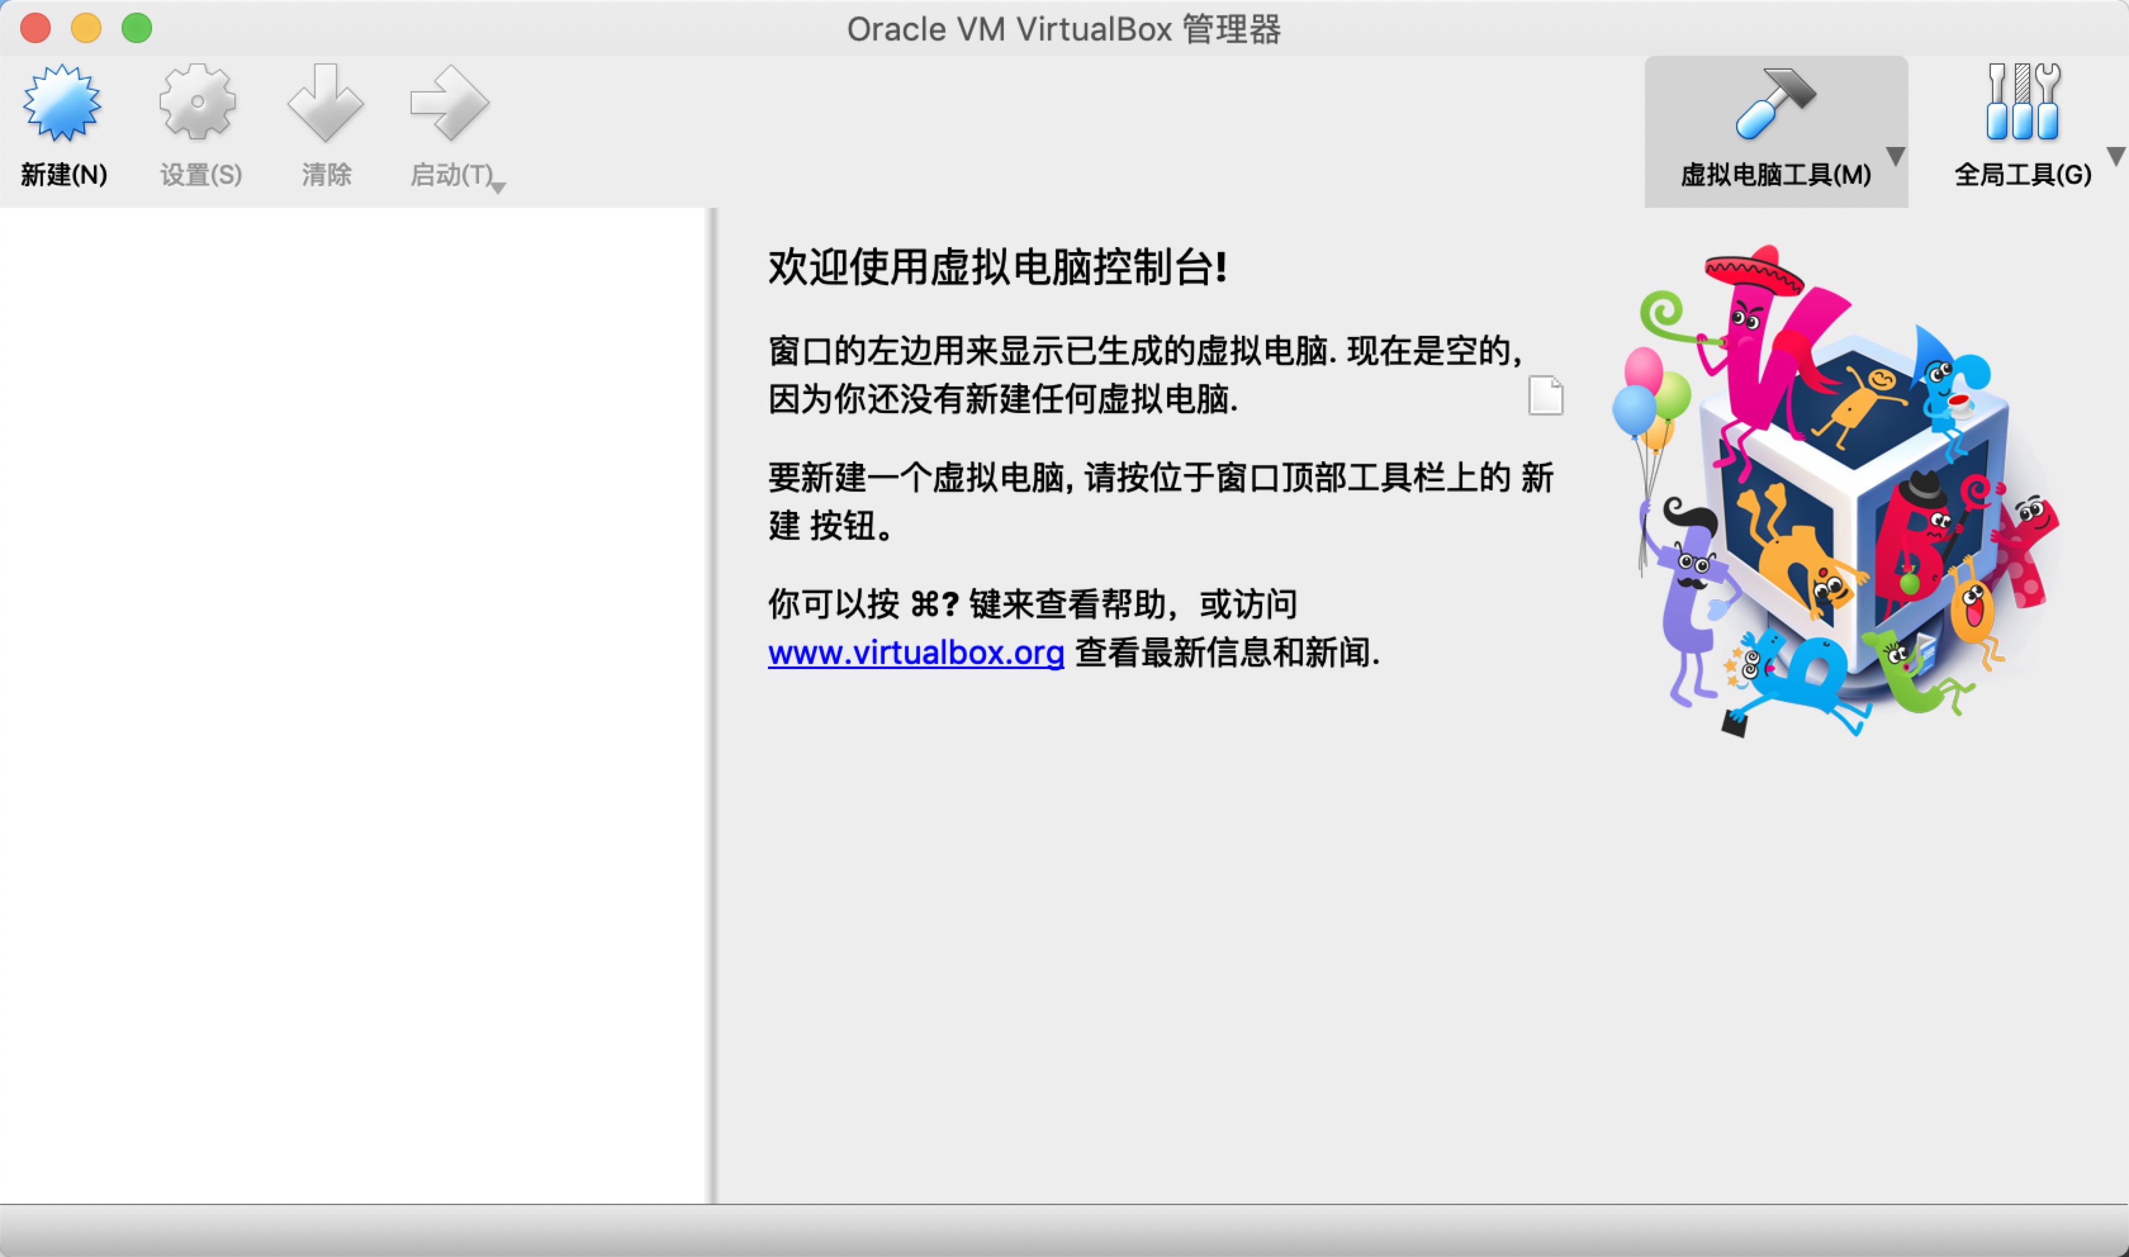The height and width of the screenshot is (1257, 2129).
Task: Click the VirtualBox mascot cube illustration
Action: click(1836, 491)
